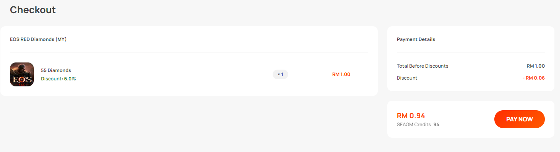The width and height of the screenshot is (560, 152).
Task: Click the item price RM 1.00
Action: click(341, 74)
